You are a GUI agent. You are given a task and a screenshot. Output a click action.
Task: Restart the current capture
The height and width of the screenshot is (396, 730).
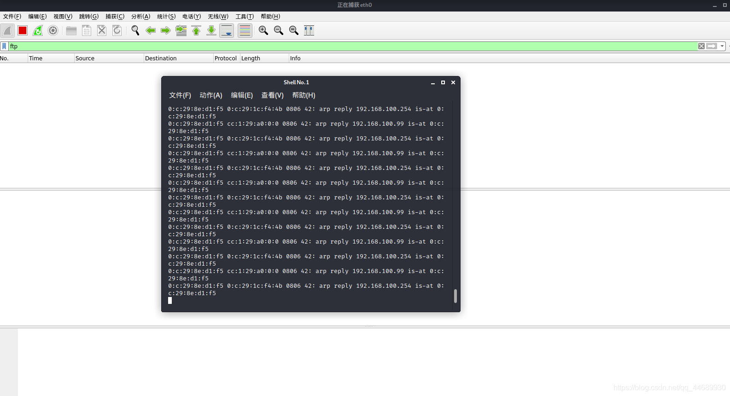tap(38, 30)
